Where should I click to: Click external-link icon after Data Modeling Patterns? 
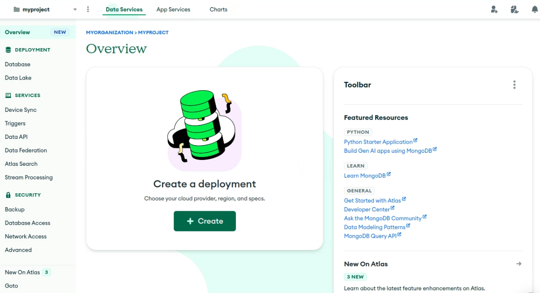click(408, 226)
